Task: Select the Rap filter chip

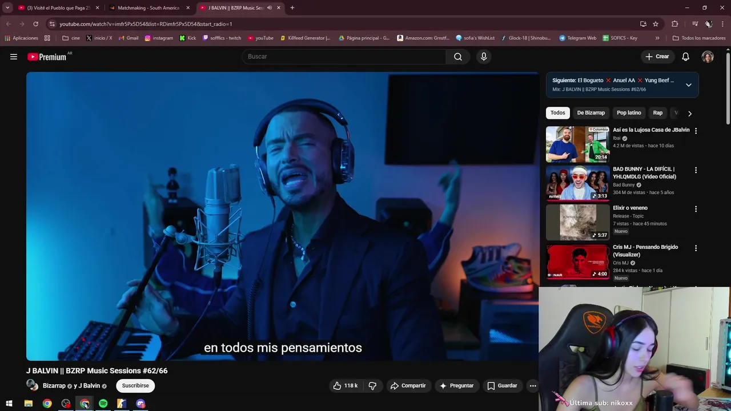Action: coord(658,113)
